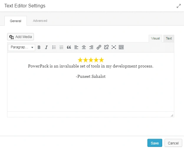This screenshot has width=184, height=148.
Task: Switch editor to Text mode
Action: click(x=169, y=39)
